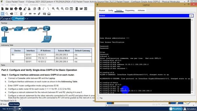This screenshot has width=197, height=111.
Task: Select switch S1 in the topology
Action: [18, 29]
